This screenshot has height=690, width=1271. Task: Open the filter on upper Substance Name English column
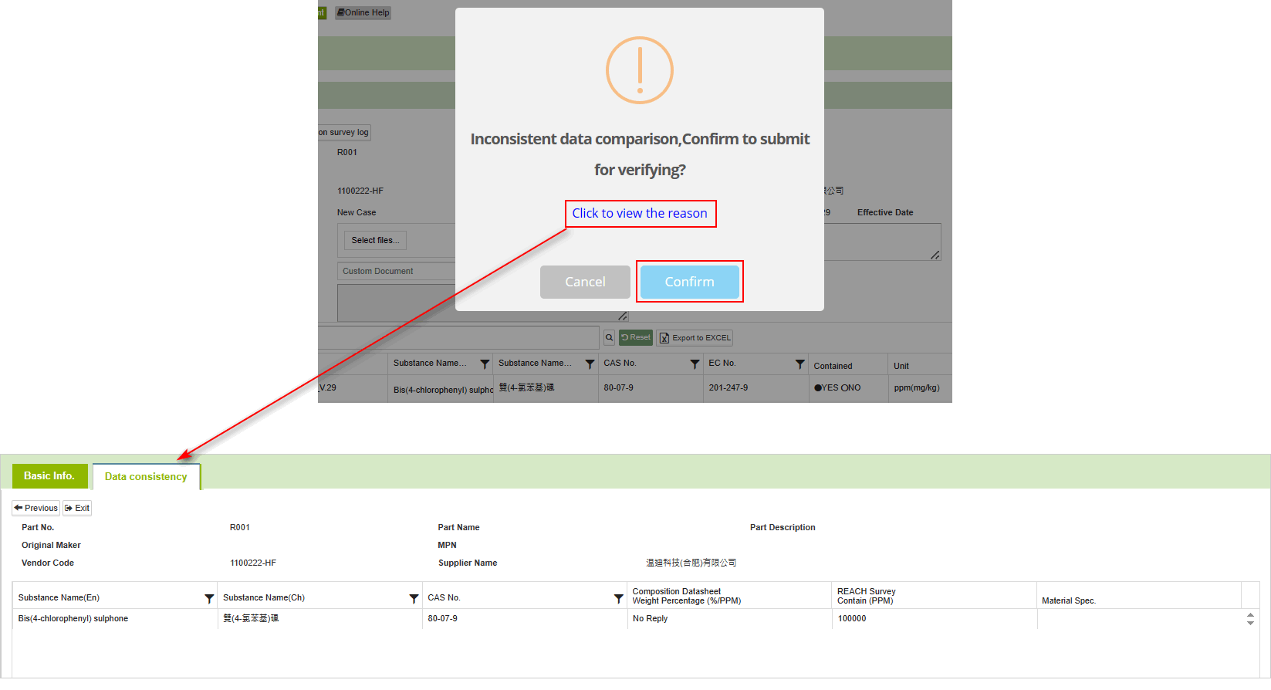tap(485, 364)
